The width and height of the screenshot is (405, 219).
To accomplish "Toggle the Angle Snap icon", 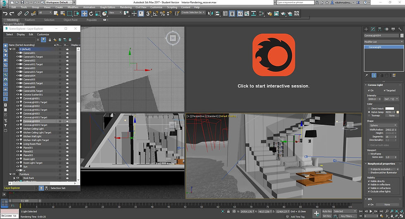I will (x=155, y=13).
